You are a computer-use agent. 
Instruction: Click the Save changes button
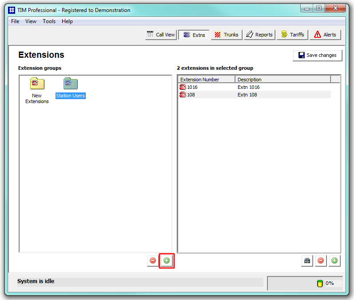click(x=318, y=56)
